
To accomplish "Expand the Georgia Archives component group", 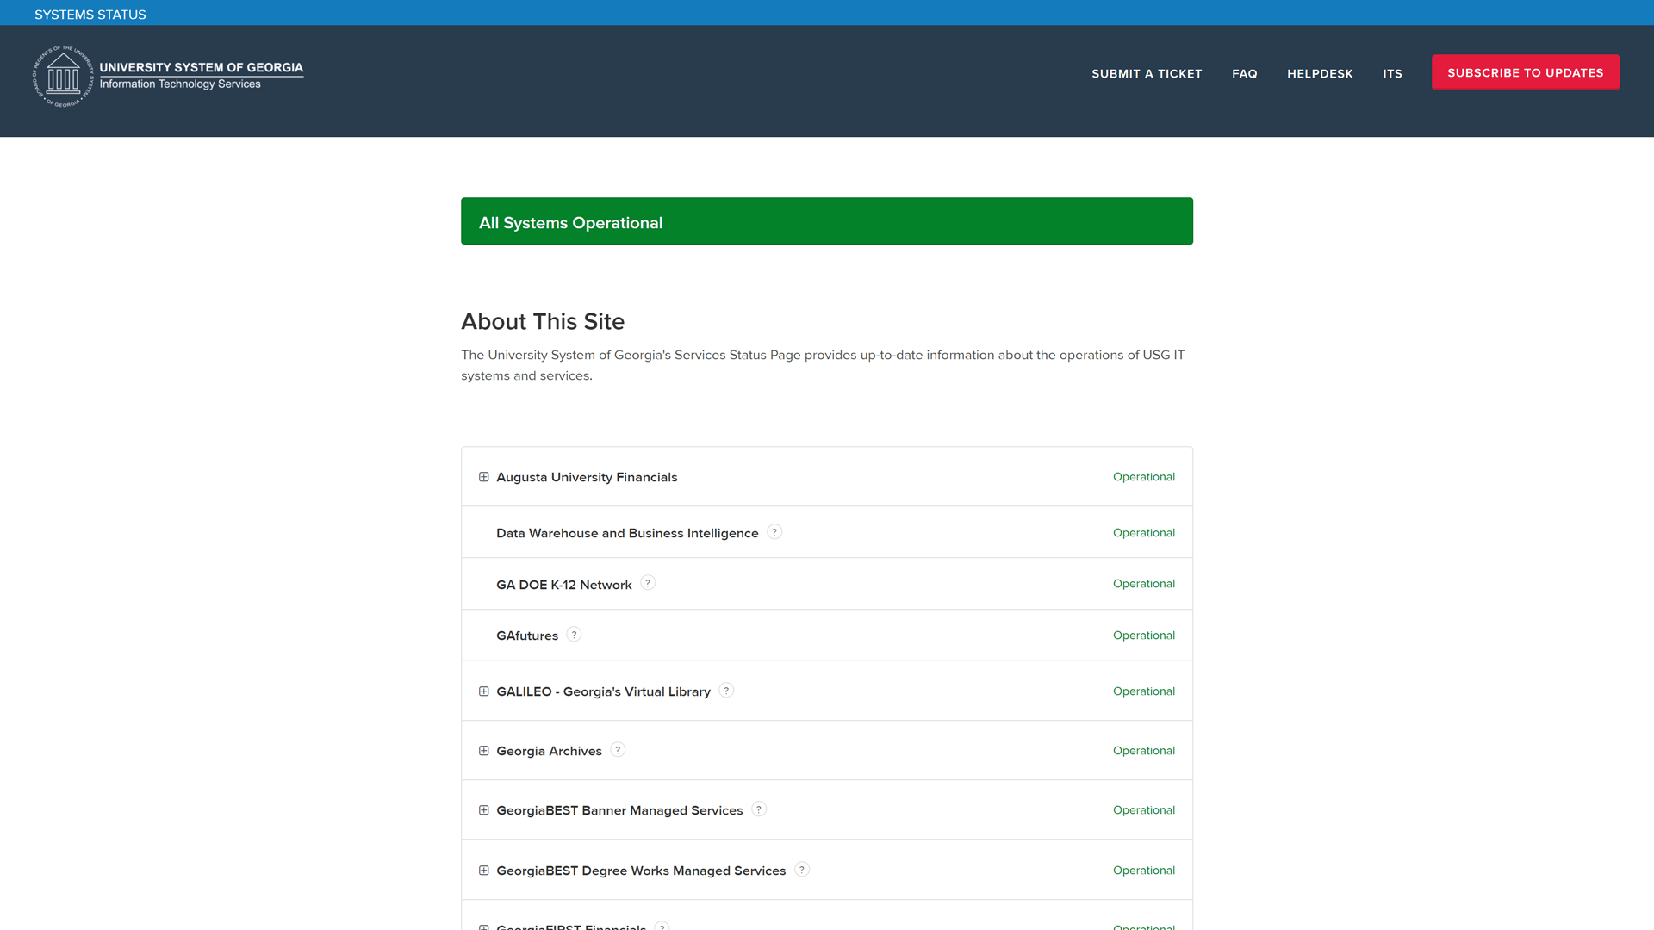I will point(483,750).
